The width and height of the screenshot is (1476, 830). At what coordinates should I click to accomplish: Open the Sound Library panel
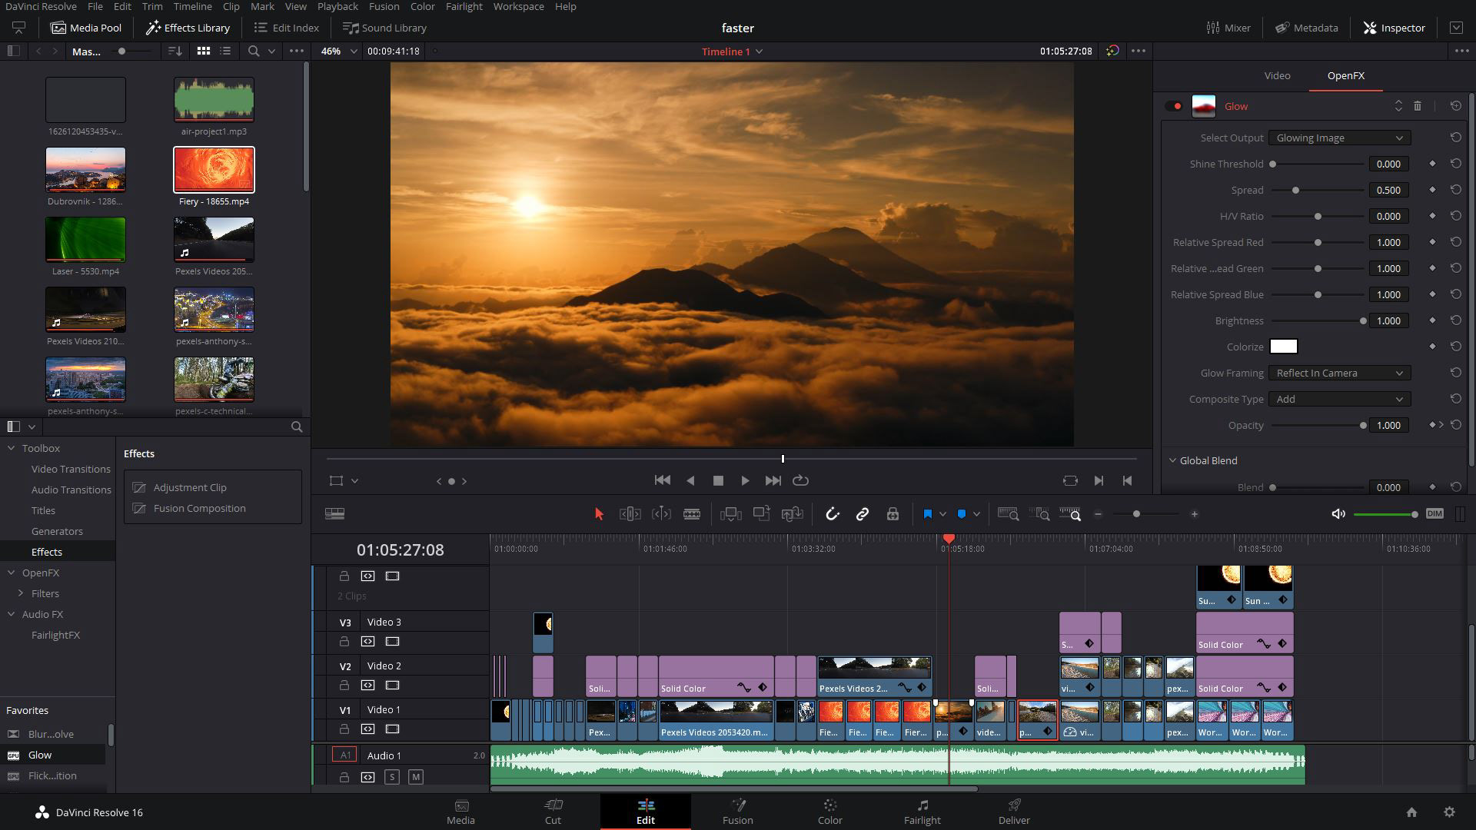(384, 28)
